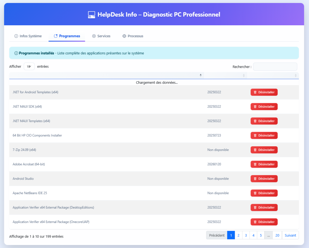Click trash icon beside Adobe Acrobat (64-bit)

[255, 164]
